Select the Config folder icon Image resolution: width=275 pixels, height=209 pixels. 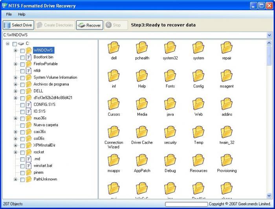(198, 76)
